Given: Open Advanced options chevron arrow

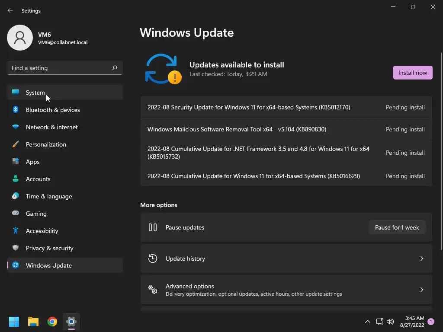Looking at the screenshot, I should [421, 289].
